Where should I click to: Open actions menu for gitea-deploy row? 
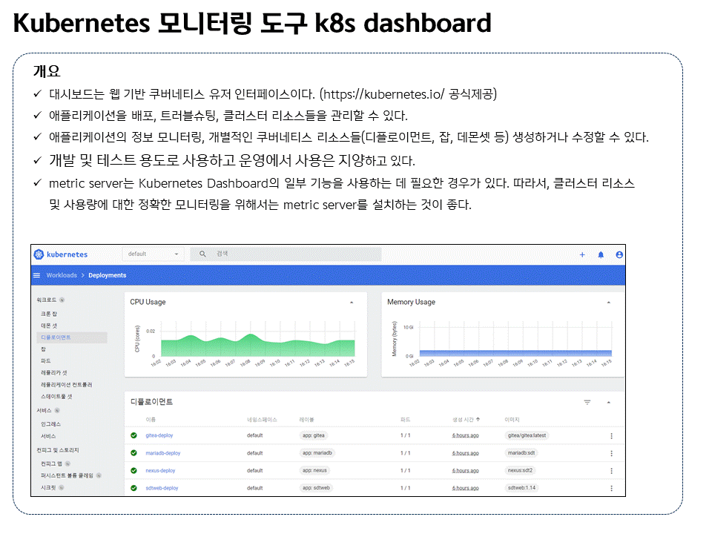[x=612, y=436]
